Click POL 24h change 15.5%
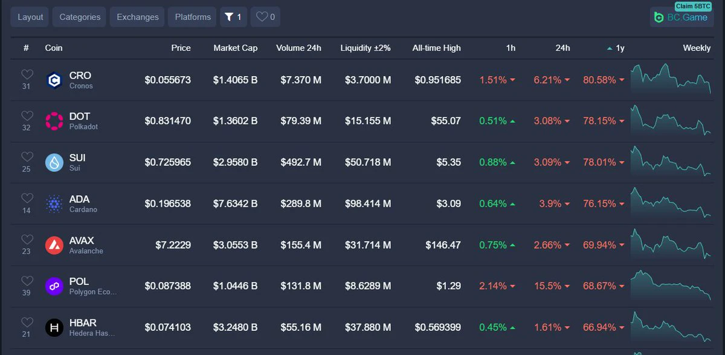This screenshot has width=725, height=355. [x=551, y=286]
